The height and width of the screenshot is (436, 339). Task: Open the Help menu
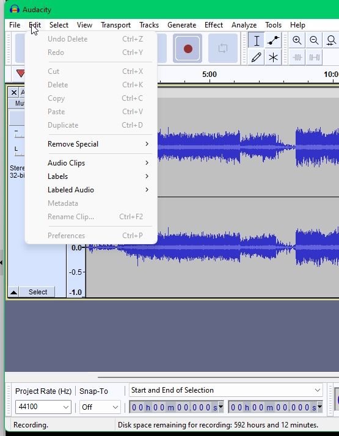tap(297, 25)
